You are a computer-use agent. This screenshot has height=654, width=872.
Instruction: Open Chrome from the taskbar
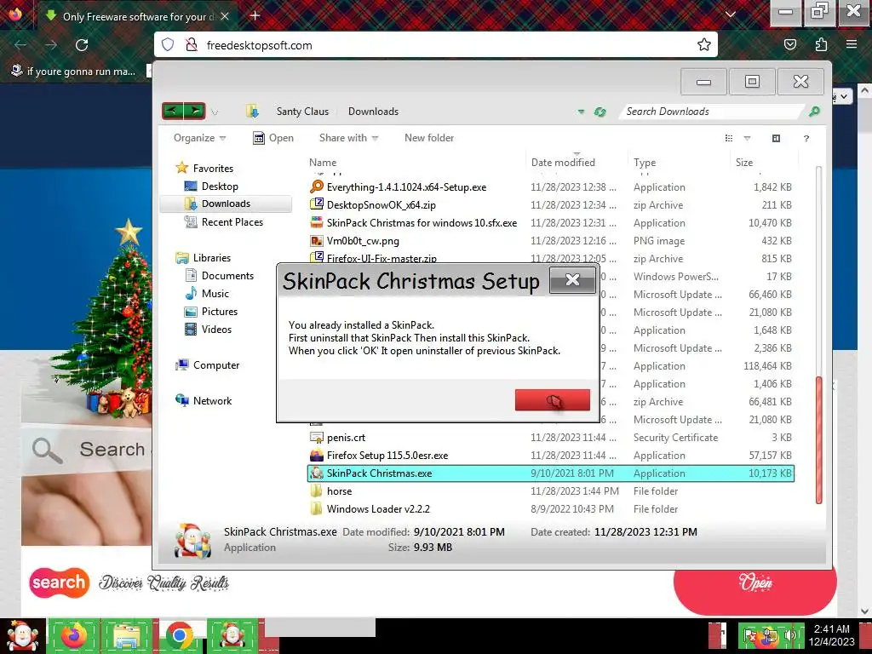point(179,635)
